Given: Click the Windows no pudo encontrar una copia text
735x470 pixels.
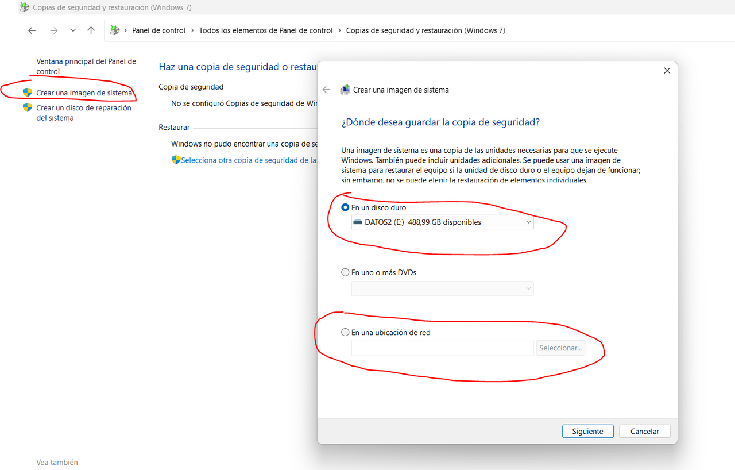Looking at the screenshot, I should pyautogui.click(x=244, y=143).
